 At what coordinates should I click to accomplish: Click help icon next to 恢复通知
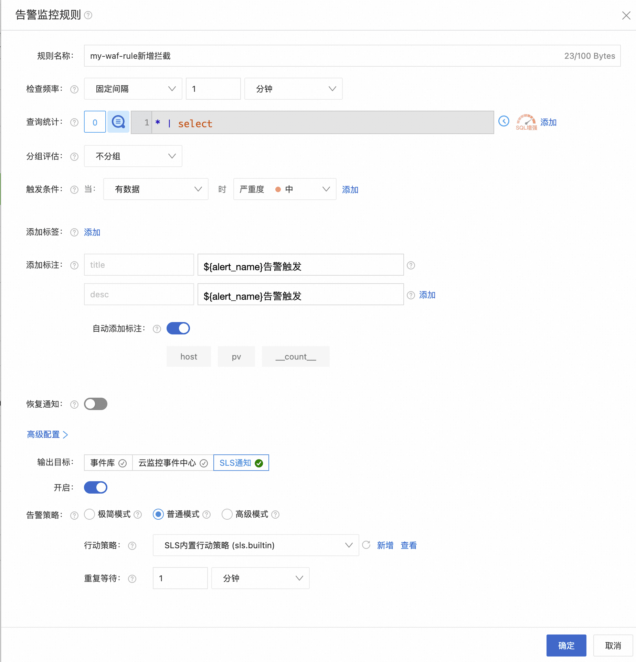coord(74,405)
